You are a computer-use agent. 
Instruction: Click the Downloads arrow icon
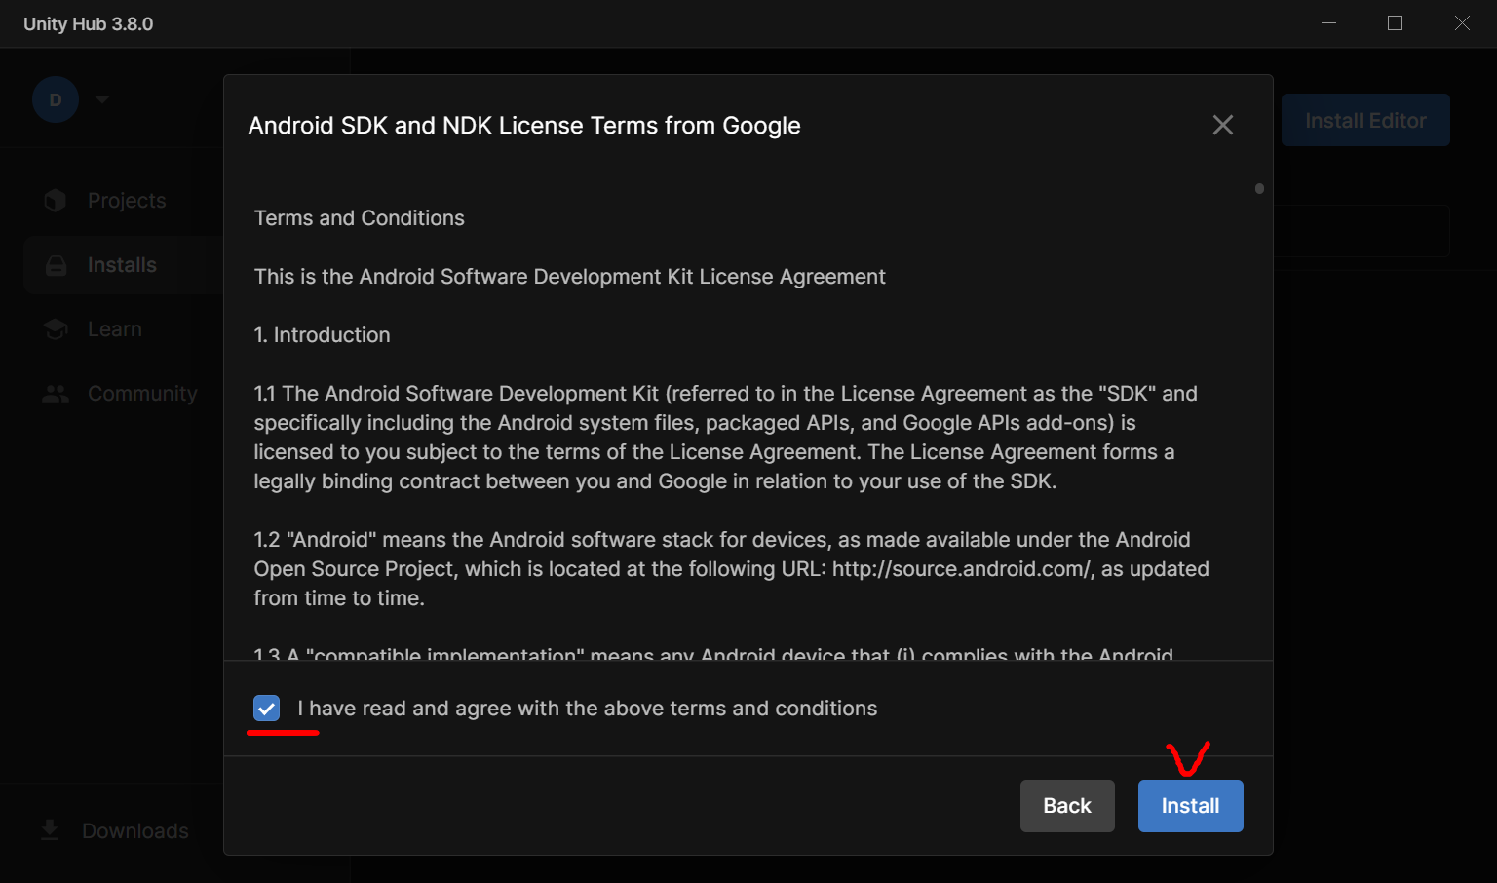point(50,830)
